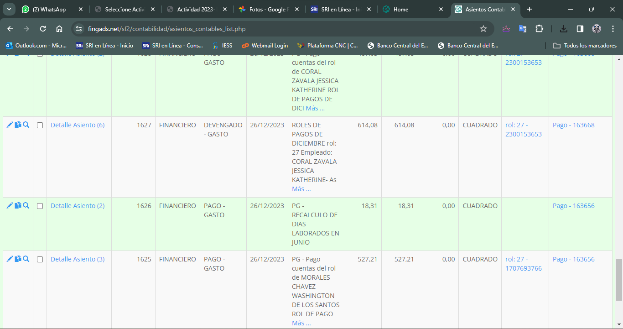Tick the checkbox for entry 1627

click(x=40, y=125)
